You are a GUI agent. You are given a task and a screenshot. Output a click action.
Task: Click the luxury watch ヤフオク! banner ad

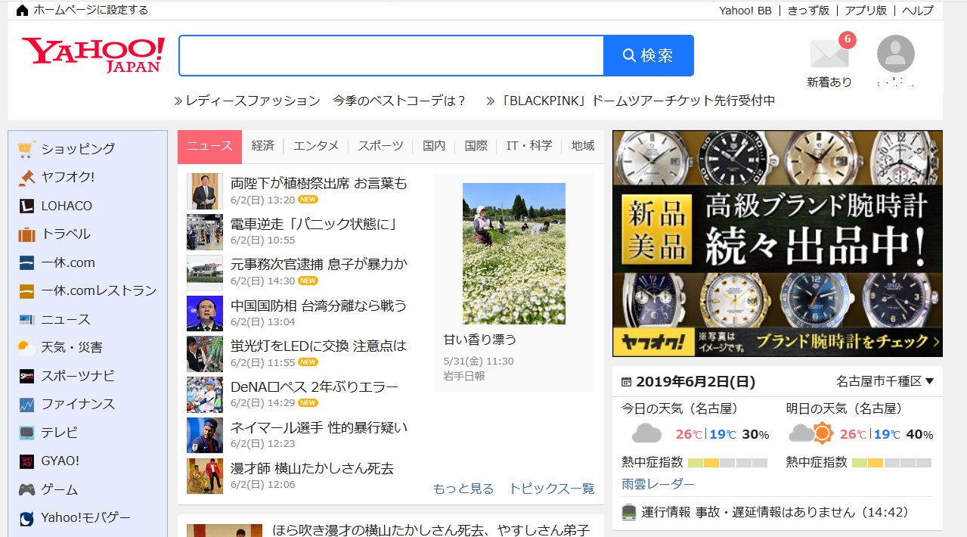tap(777, 244)
